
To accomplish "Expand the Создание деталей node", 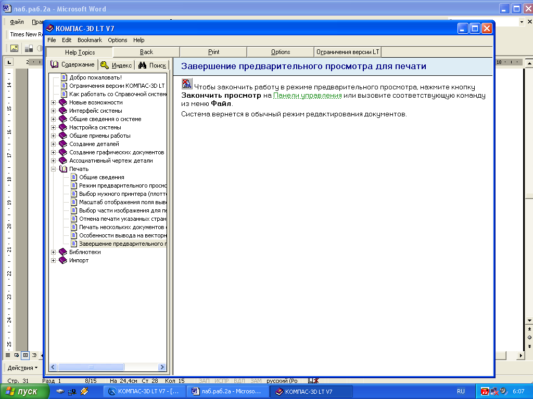I will (x=54, y=144).
